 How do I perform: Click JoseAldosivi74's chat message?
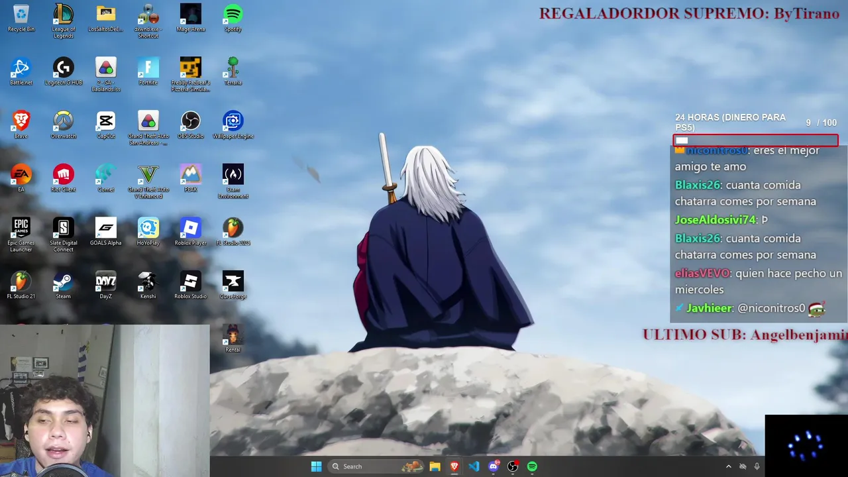(721, 219)
